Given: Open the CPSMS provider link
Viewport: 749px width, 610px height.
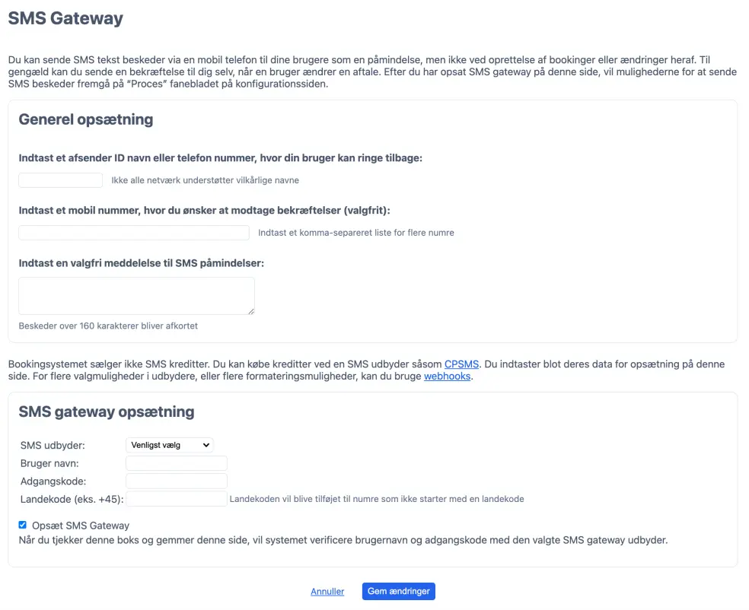Looking at the screenshot, I should tap(462, 364).
